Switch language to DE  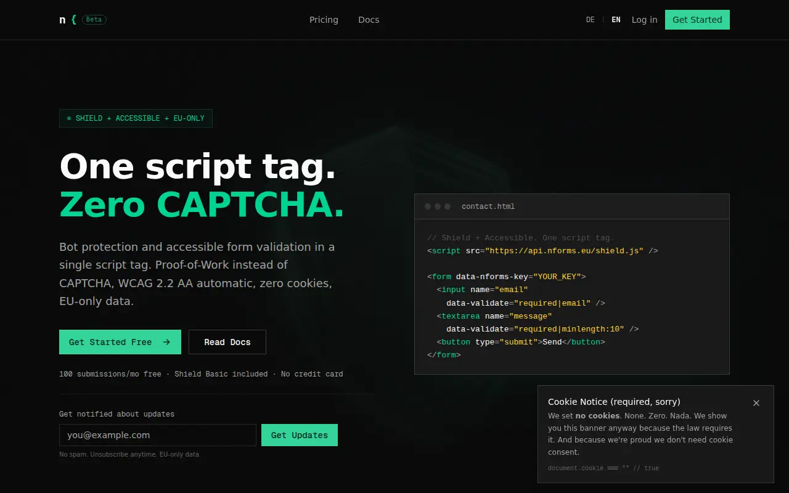(591, 20)
